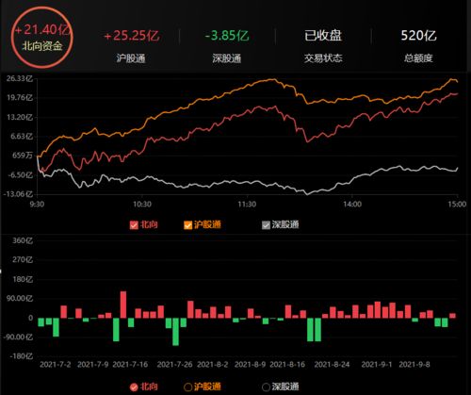The image size is (471, 395).
Task: Click the -3.85亿 深股通 value
Action: [x=227, y=36]
